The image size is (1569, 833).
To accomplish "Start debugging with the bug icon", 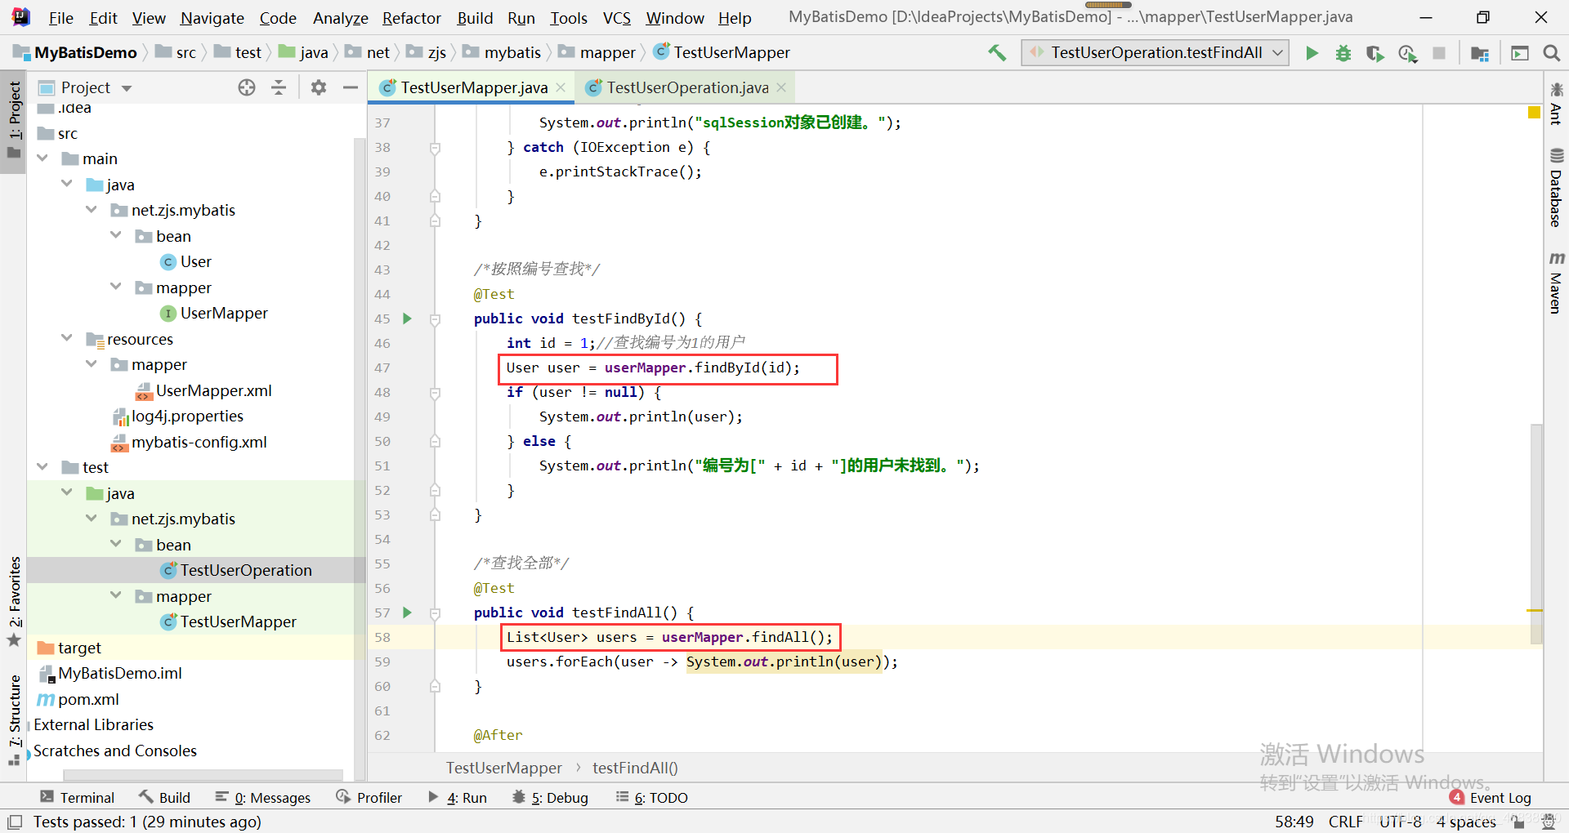I will [x=1343, y=53].
